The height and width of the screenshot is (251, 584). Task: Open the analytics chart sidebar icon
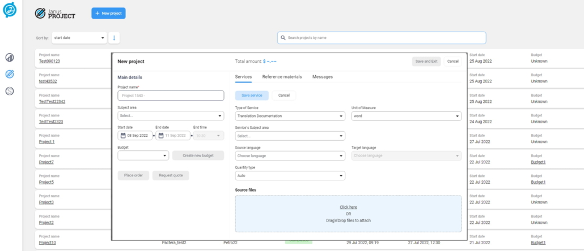[10, 58]
